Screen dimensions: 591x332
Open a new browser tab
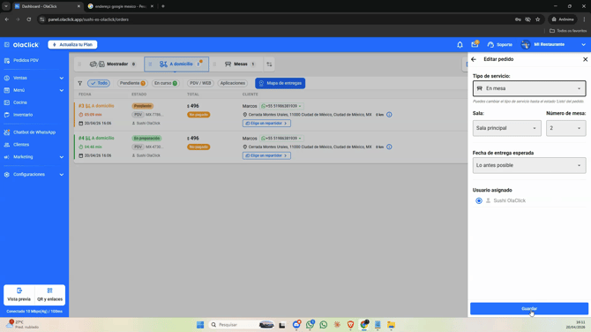[163, 6]
